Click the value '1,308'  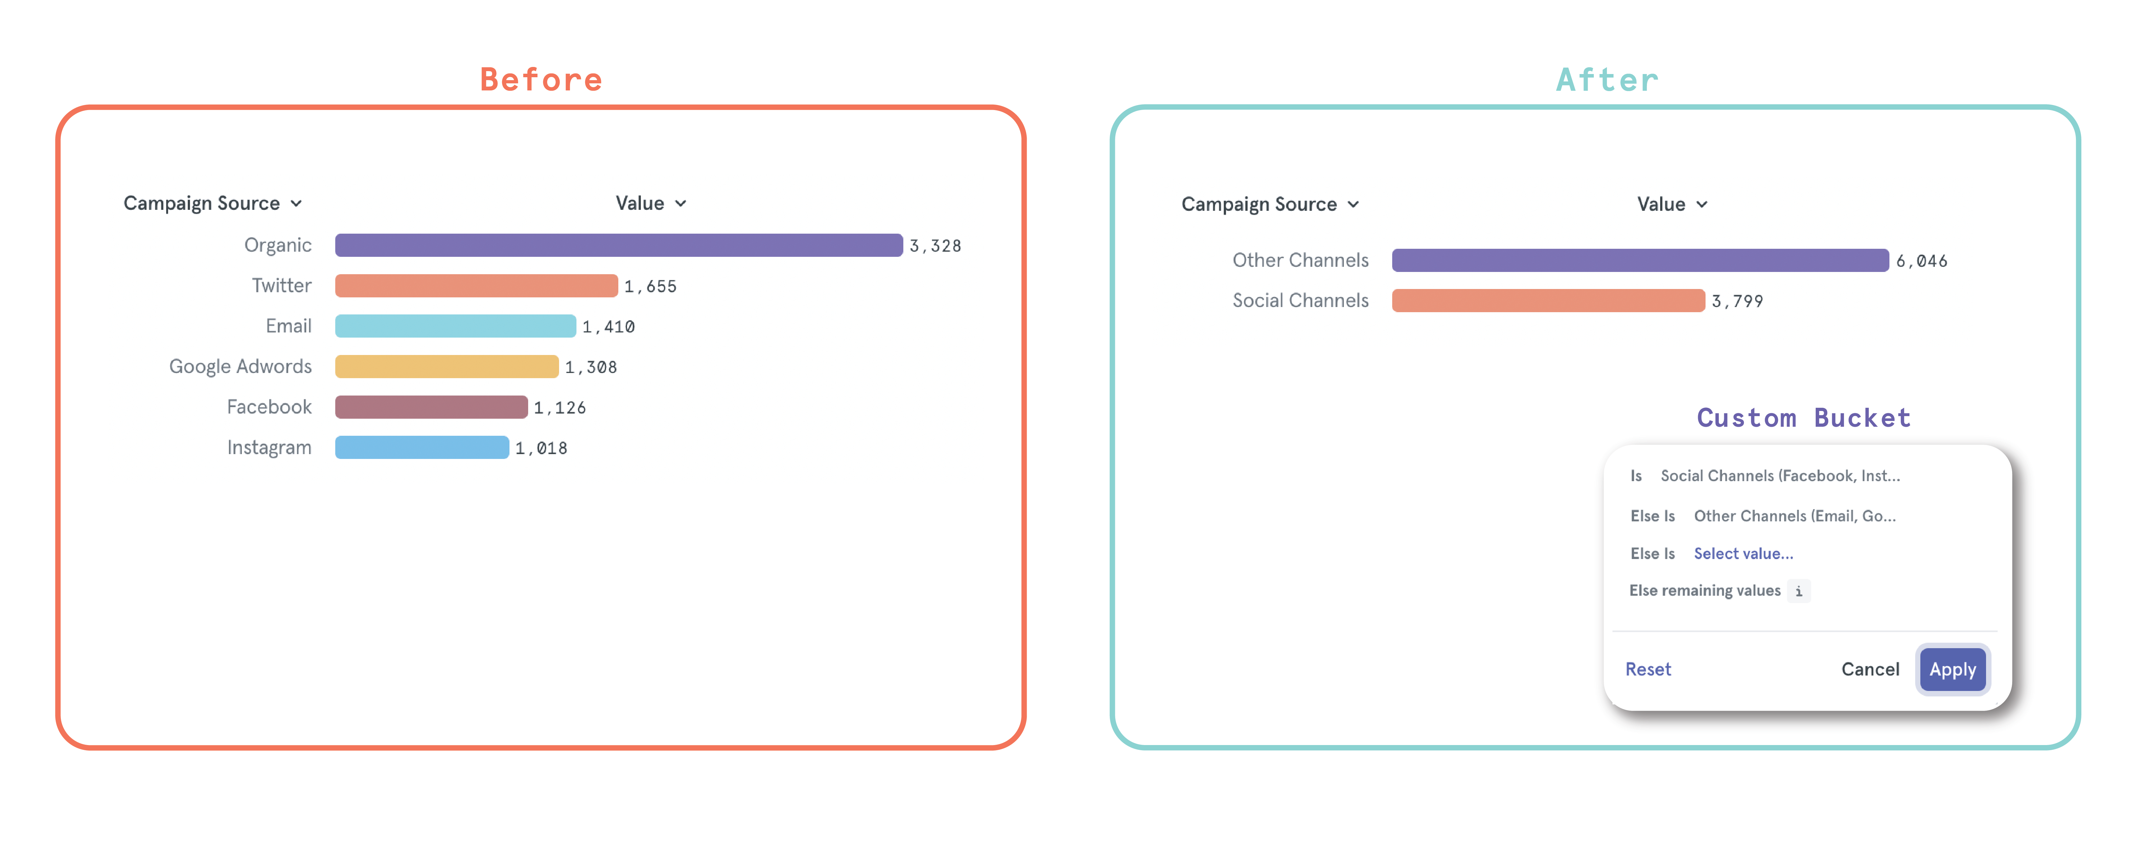click(592, 368)
